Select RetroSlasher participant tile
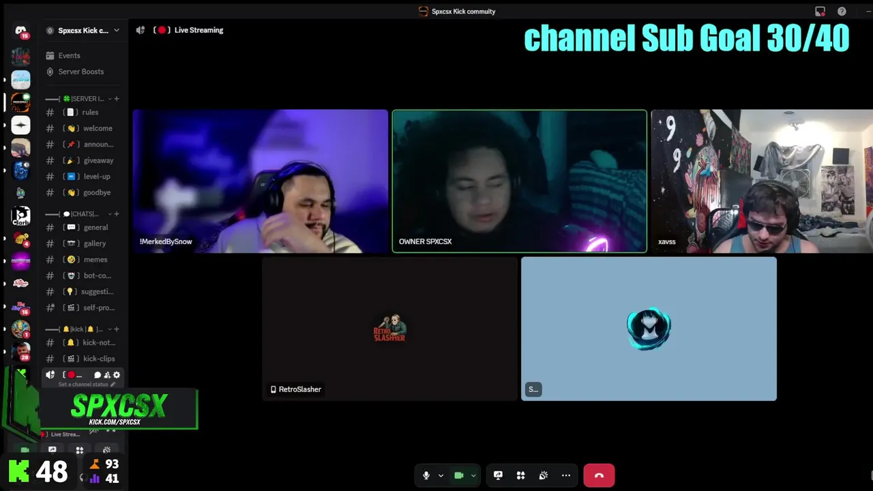873x491 pixels. coord(390,329)
